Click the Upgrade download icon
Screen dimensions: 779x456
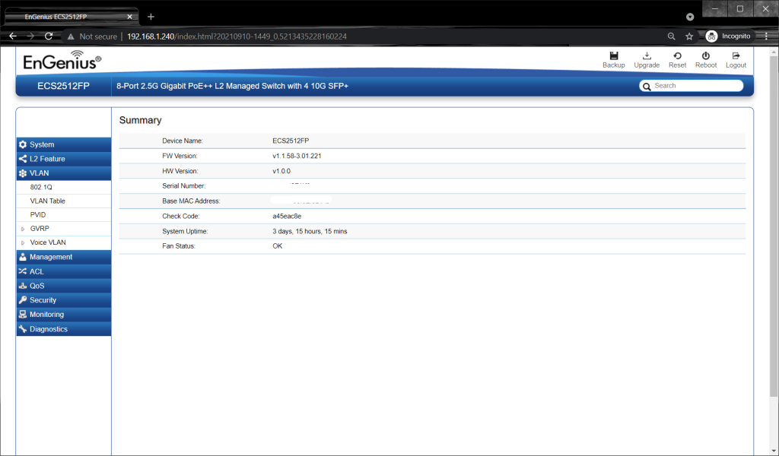647,55
